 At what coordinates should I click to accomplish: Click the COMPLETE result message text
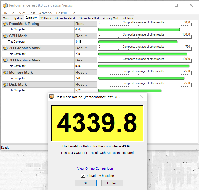pyautogui.click(x=97, y=153)
